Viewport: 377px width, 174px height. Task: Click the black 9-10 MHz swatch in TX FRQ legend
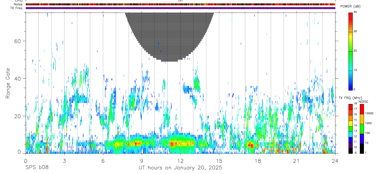(351, 151)
